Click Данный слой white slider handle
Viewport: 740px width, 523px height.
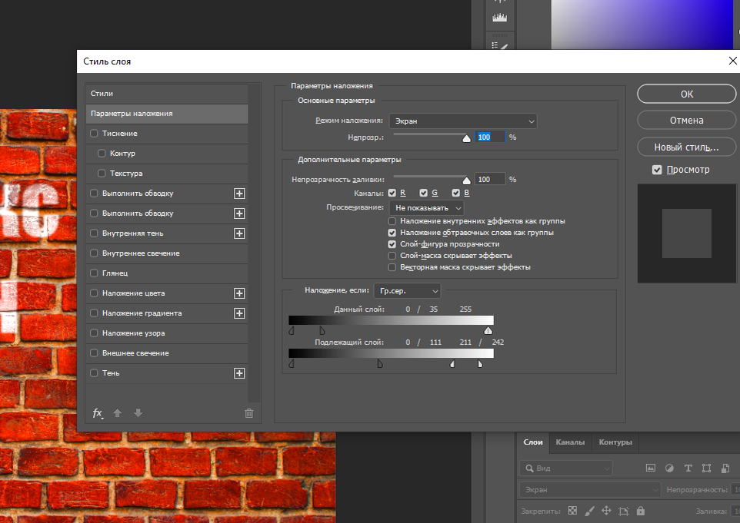488,331
